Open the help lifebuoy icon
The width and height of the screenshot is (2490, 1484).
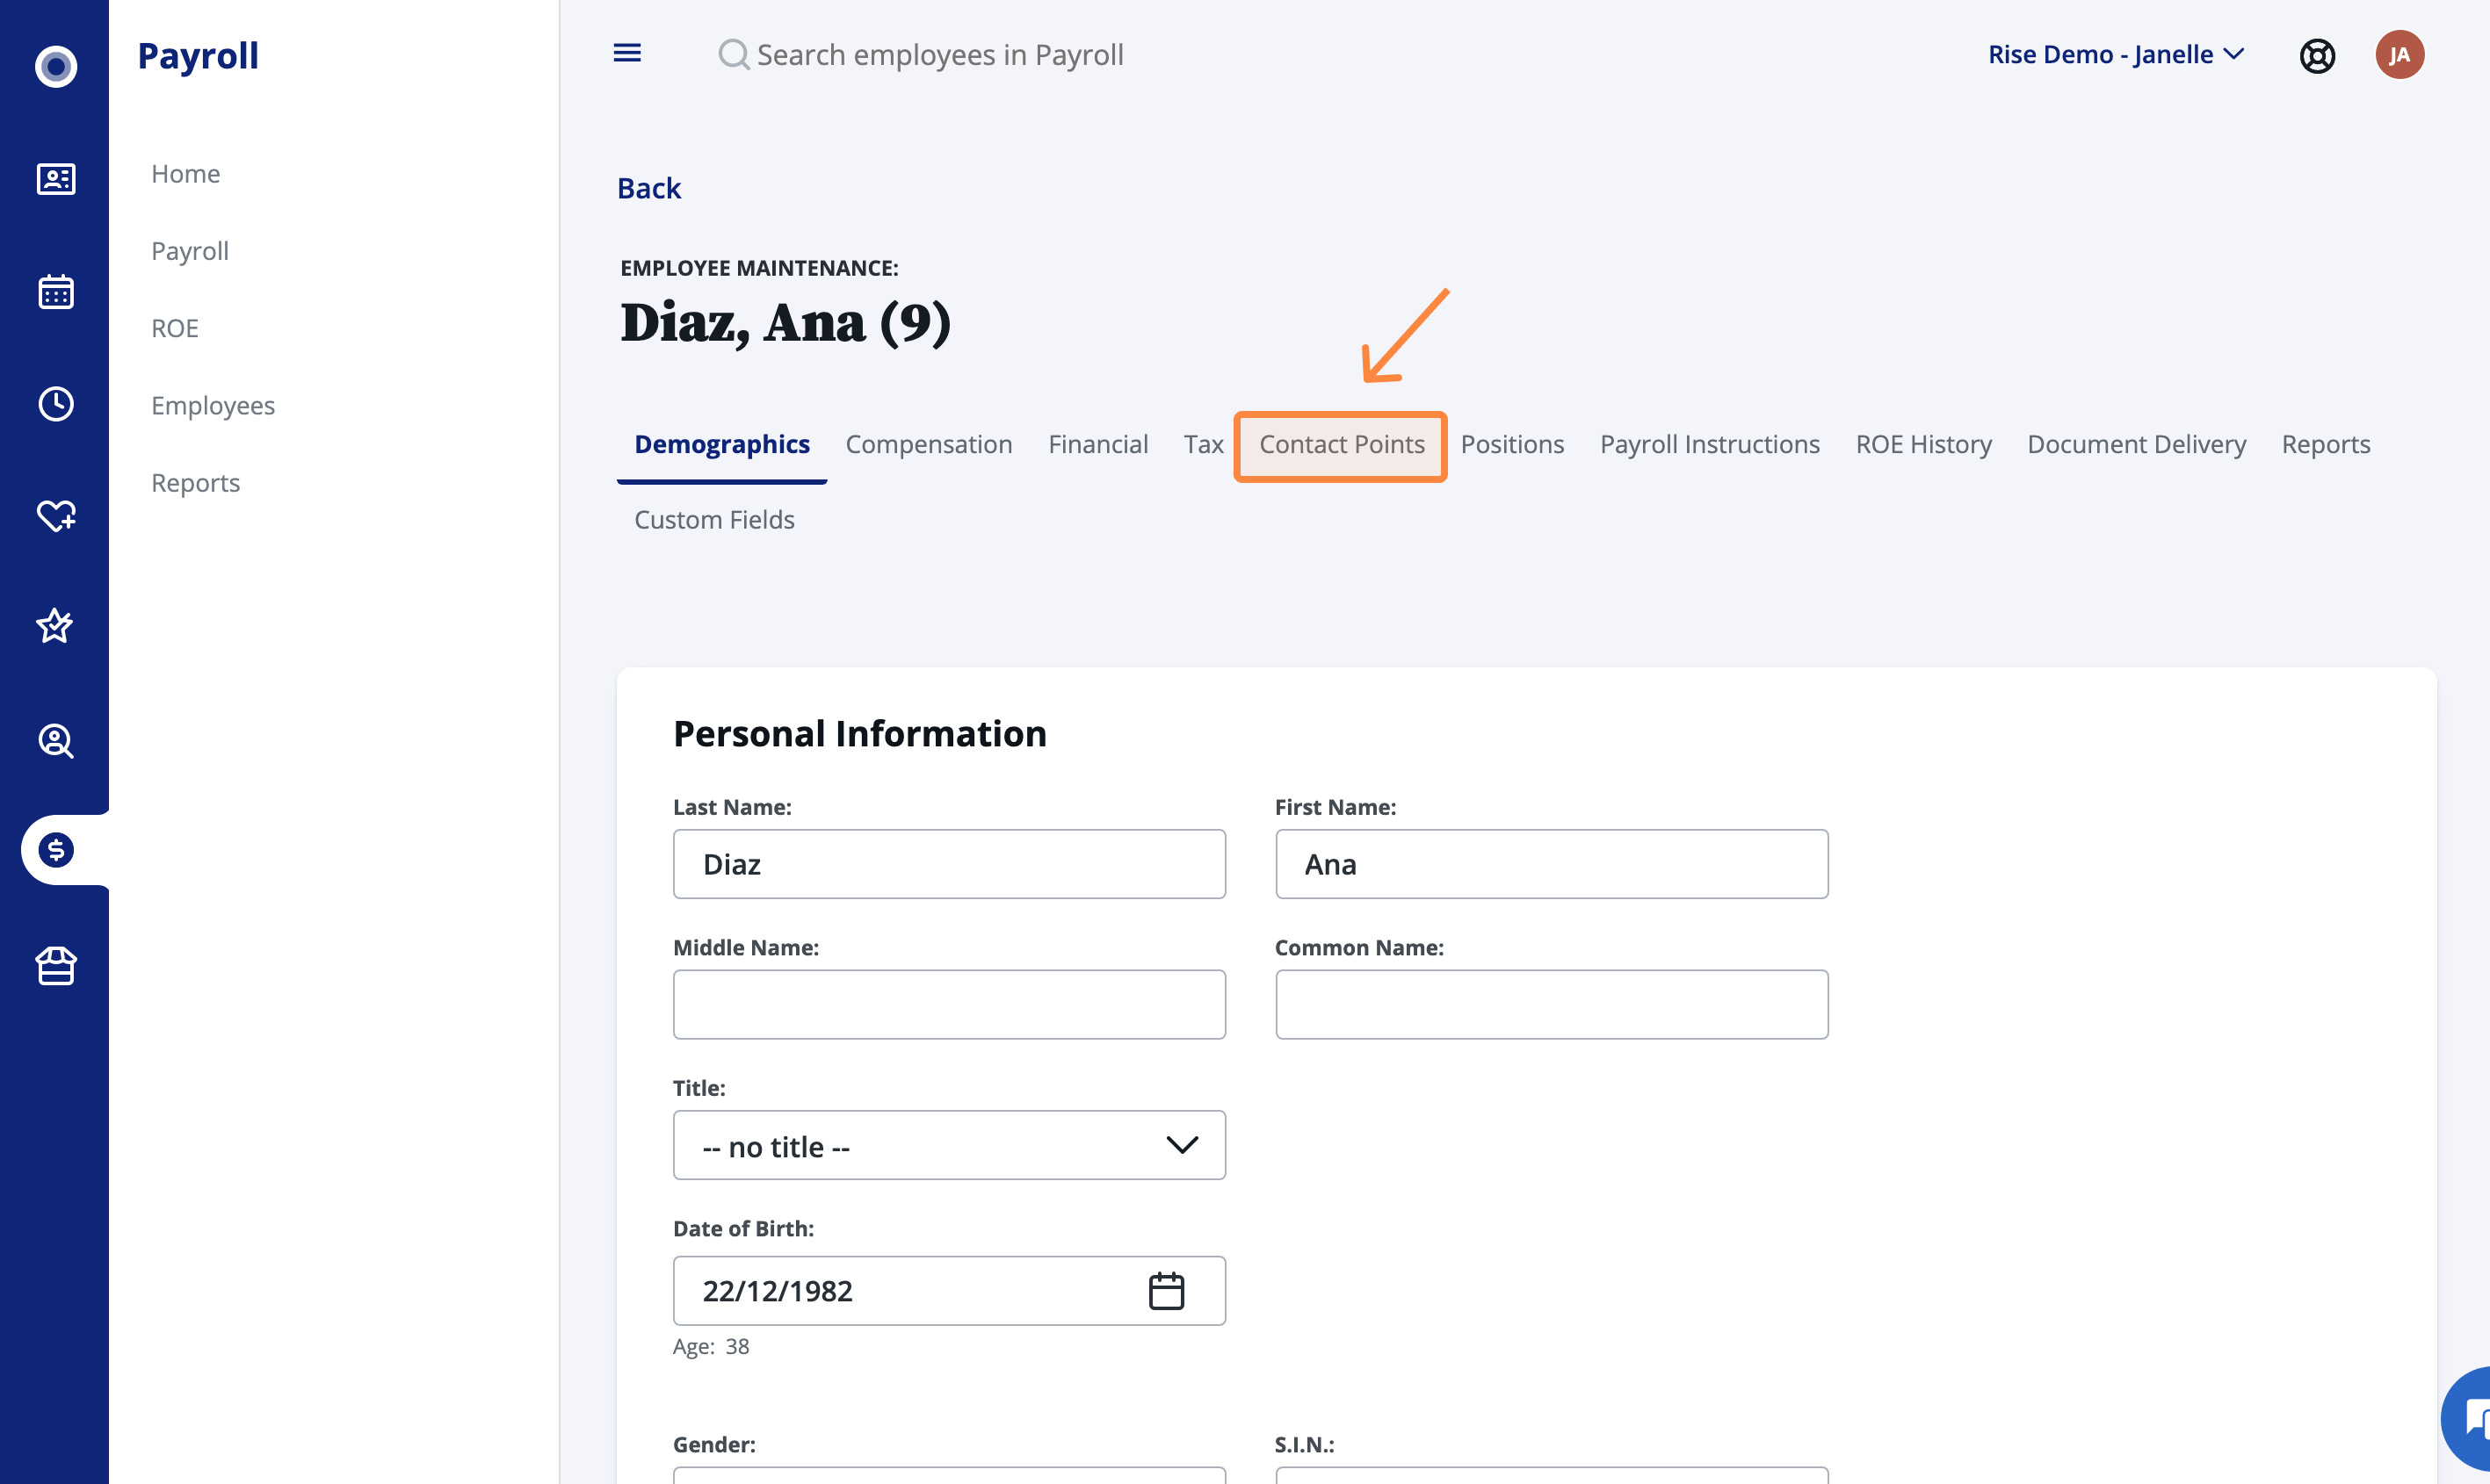click(x=2317, y=55)
